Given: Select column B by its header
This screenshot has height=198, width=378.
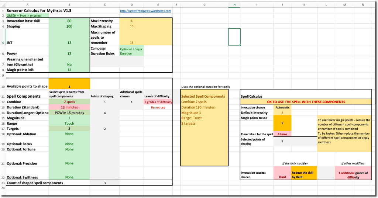Looking at the screenshot, I should tap(69, 4).
